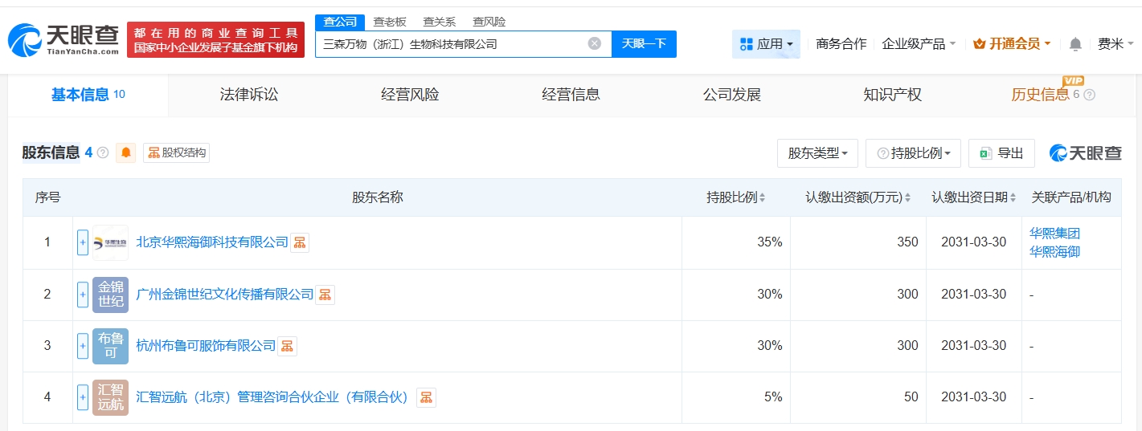Open equity chart icon for 北京华熙海御科技有限公司
This screenshot has height=431, width=1142.
click(x=300, y=242)
